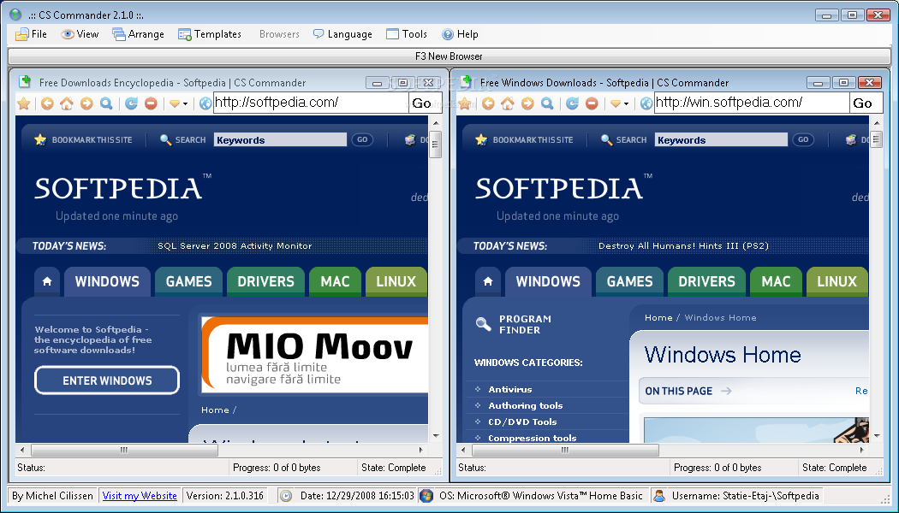Viewport: 899px width, 513px height.
Task: Click the right pane vertical scroll up arrow
Action: click(877, 123)
